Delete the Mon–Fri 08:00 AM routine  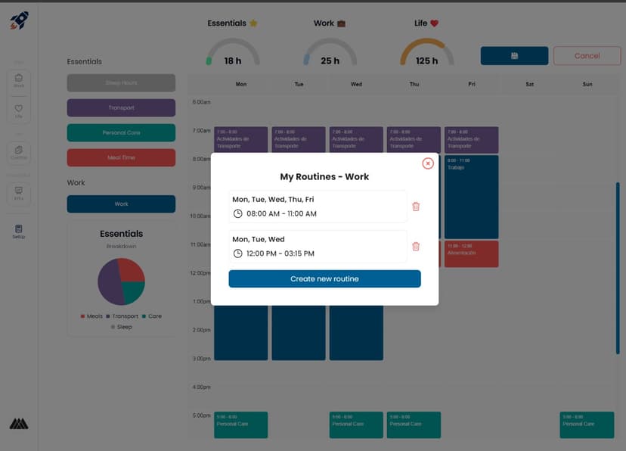[x=415, y=207]
